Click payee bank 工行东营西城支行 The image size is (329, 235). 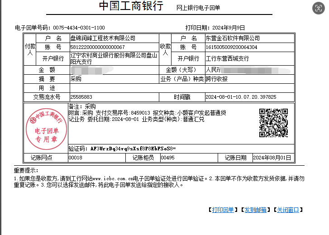pyautogui.click(x=227, y=58)
